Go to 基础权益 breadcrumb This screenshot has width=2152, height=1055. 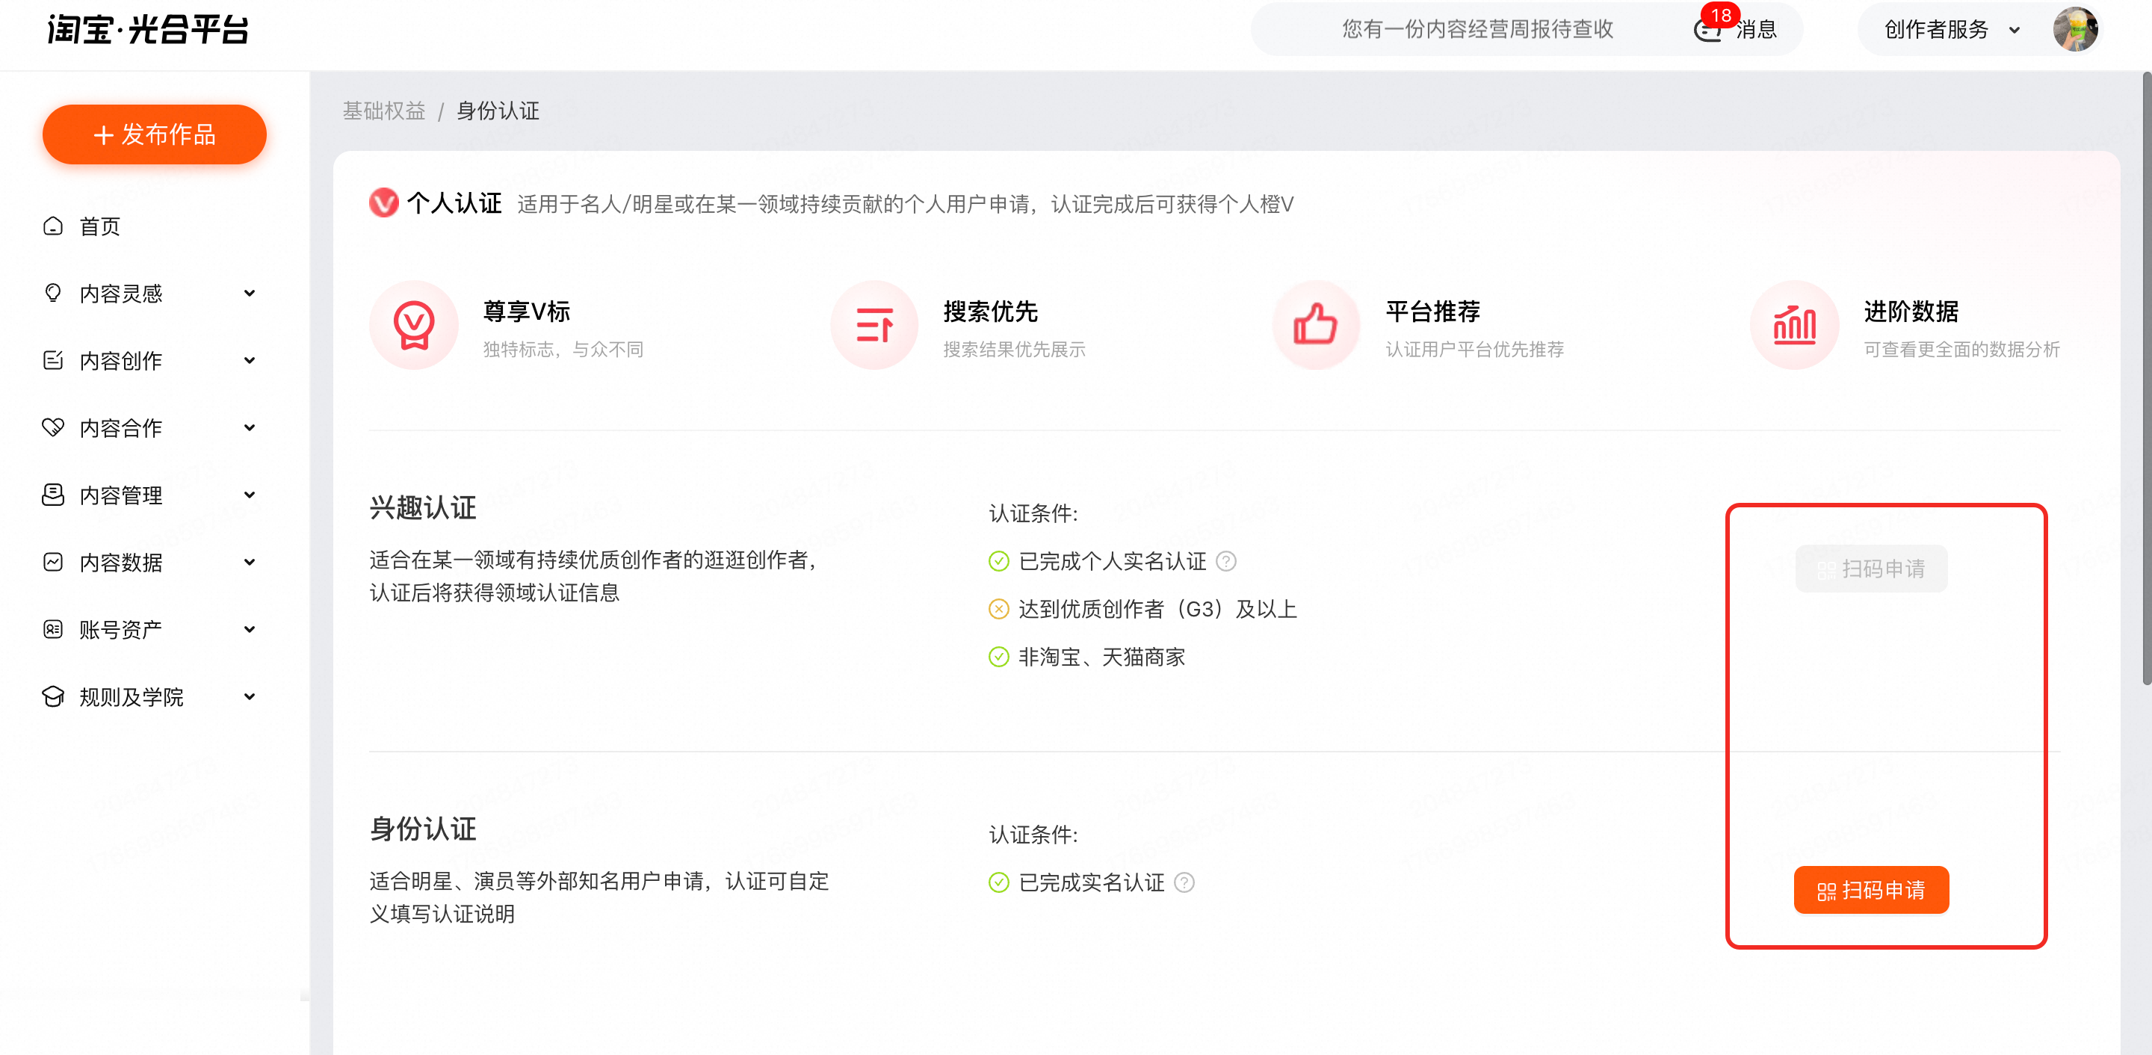384,111
